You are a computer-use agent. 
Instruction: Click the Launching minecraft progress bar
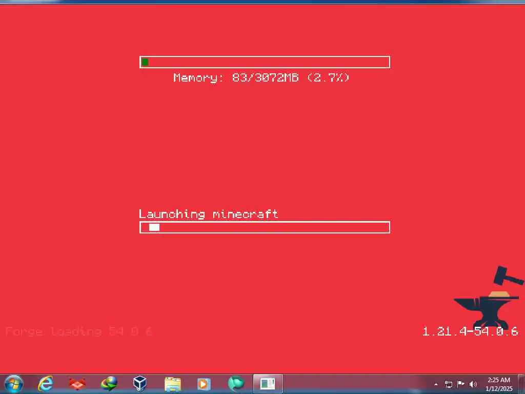click(265, 227)
